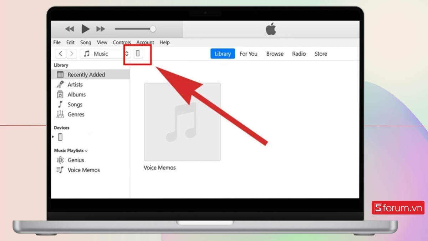Select Songs in the sidebar
Viewport: 428px width, 241px height.
coord(75,104)
